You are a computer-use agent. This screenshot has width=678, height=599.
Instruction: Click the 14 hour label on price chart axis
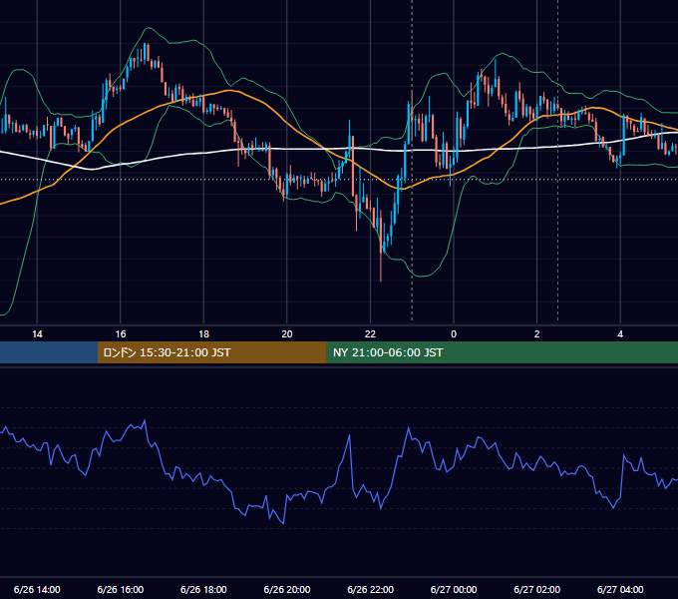(x=37, y=334)
